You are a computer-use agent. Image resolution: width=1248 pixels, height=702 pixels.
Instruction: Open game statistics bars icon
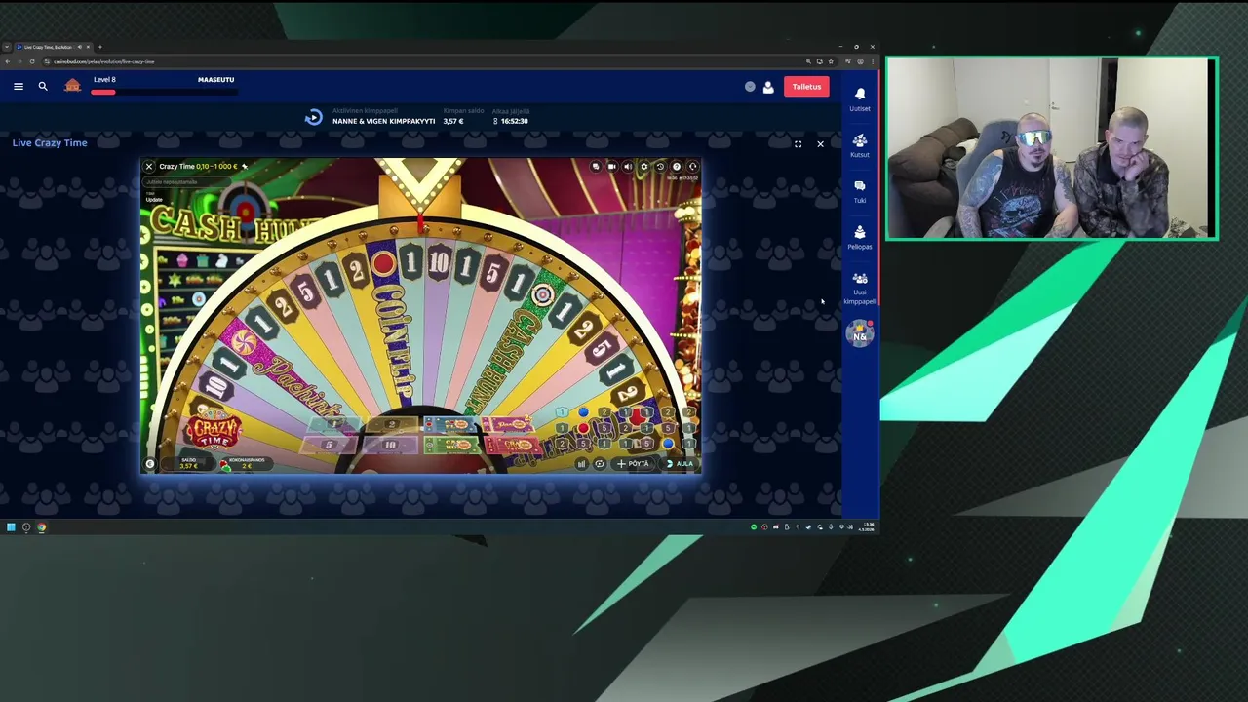tap(581, 464)
